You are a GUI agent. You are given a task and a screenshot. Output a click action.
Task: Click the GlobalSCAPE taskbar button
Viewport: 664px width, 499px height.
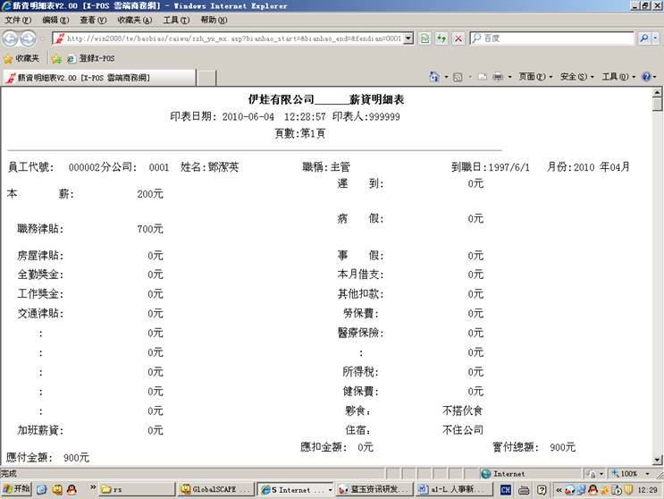tap(214, 489)
